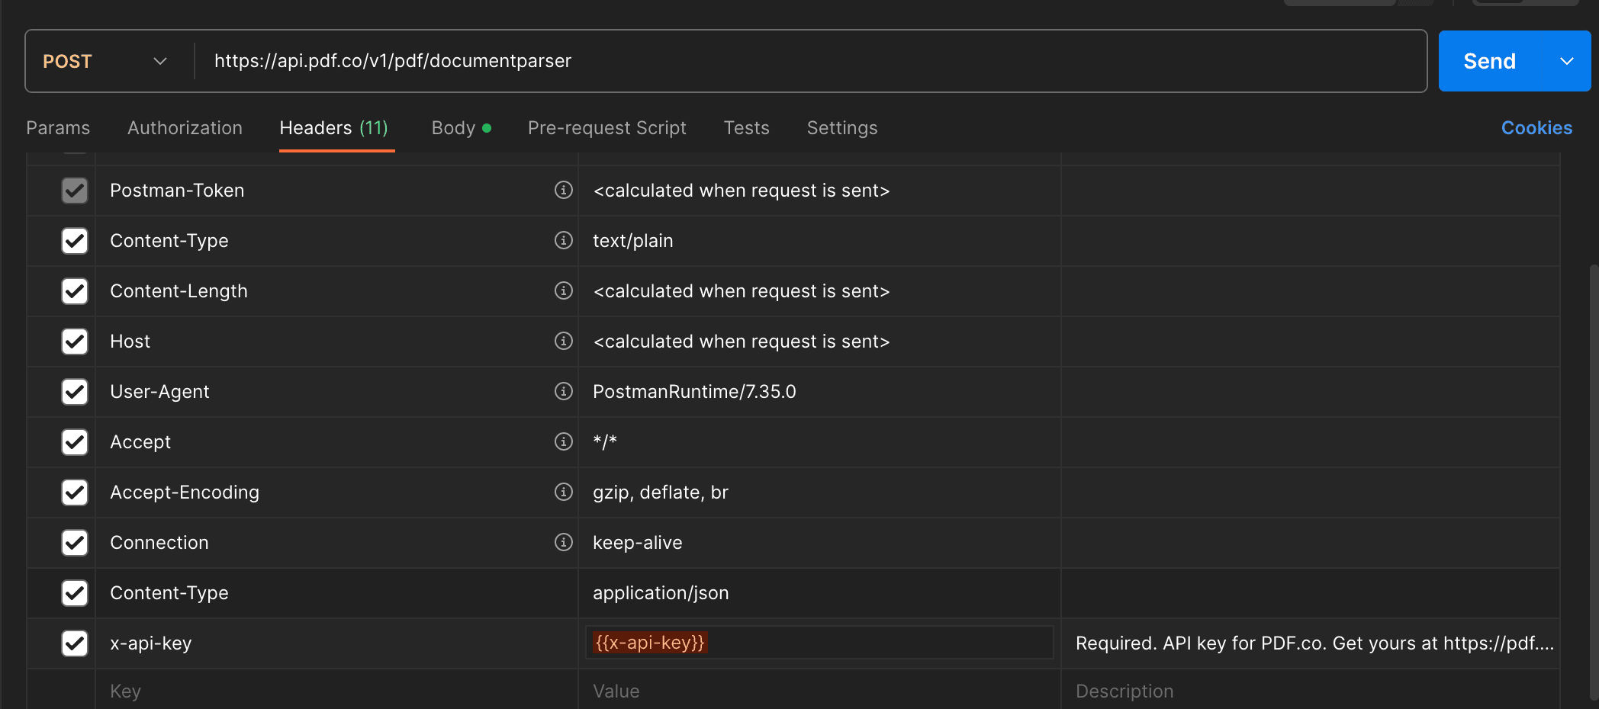Screen dimensions: 1599x709
Task: Click info icon beside User-Agent header
Action: [x=563, y=391]
